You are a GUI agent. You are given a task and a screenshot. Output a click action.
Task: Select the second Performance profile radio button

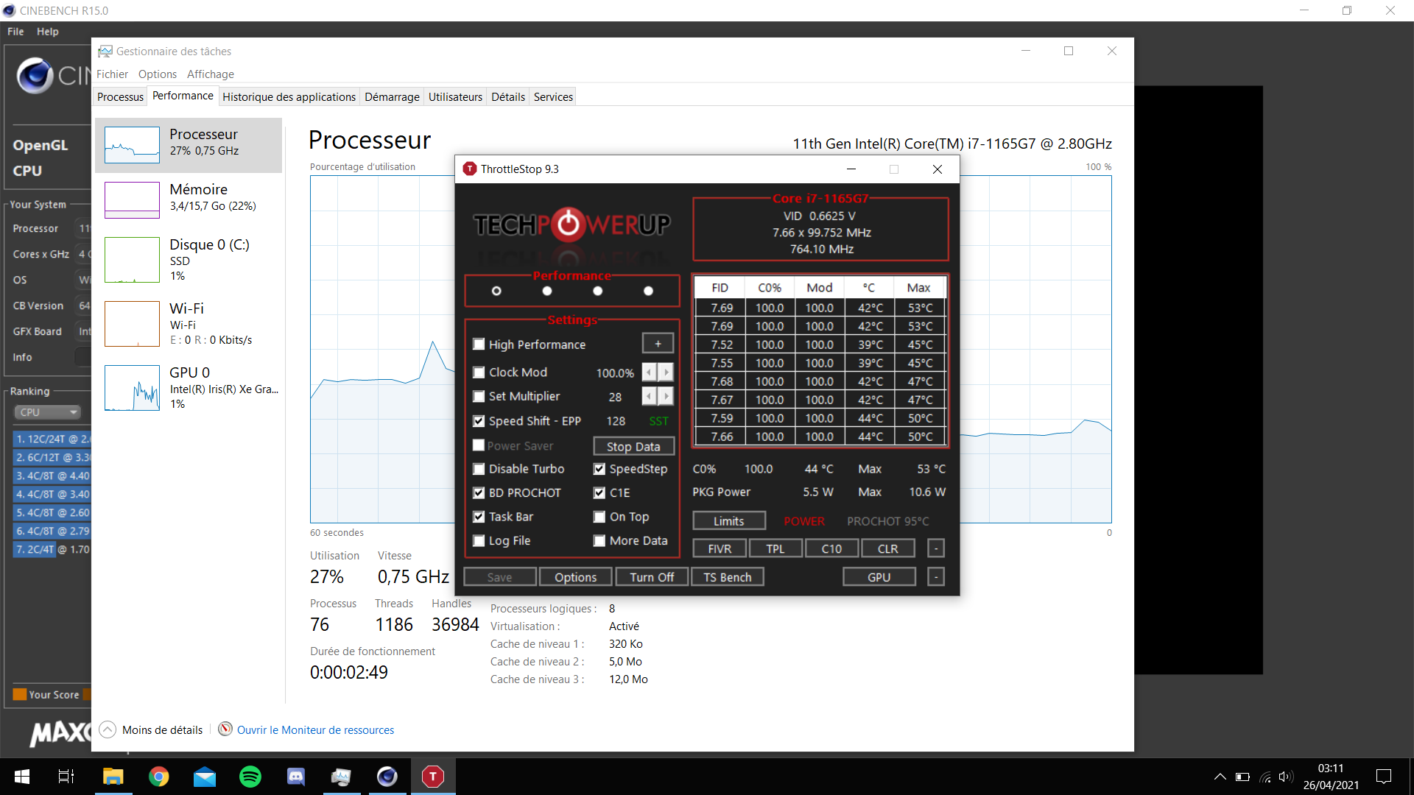tap(546, 291)
